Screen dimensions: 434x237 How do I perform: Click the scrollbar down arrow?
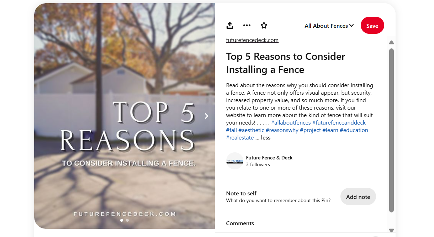tap(391, 230)
